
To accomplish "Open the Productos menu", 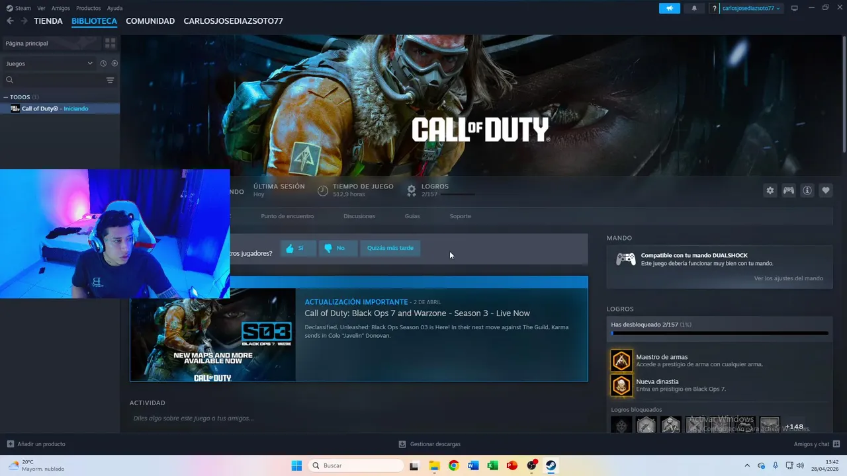I will tap(89, 8).
